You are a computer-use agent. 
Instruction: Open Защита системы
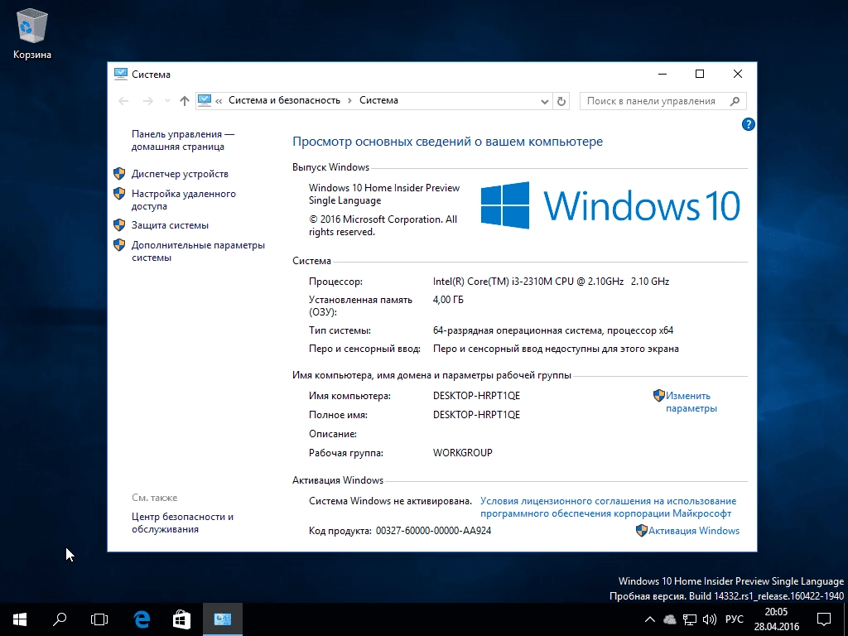coord(170,225)
